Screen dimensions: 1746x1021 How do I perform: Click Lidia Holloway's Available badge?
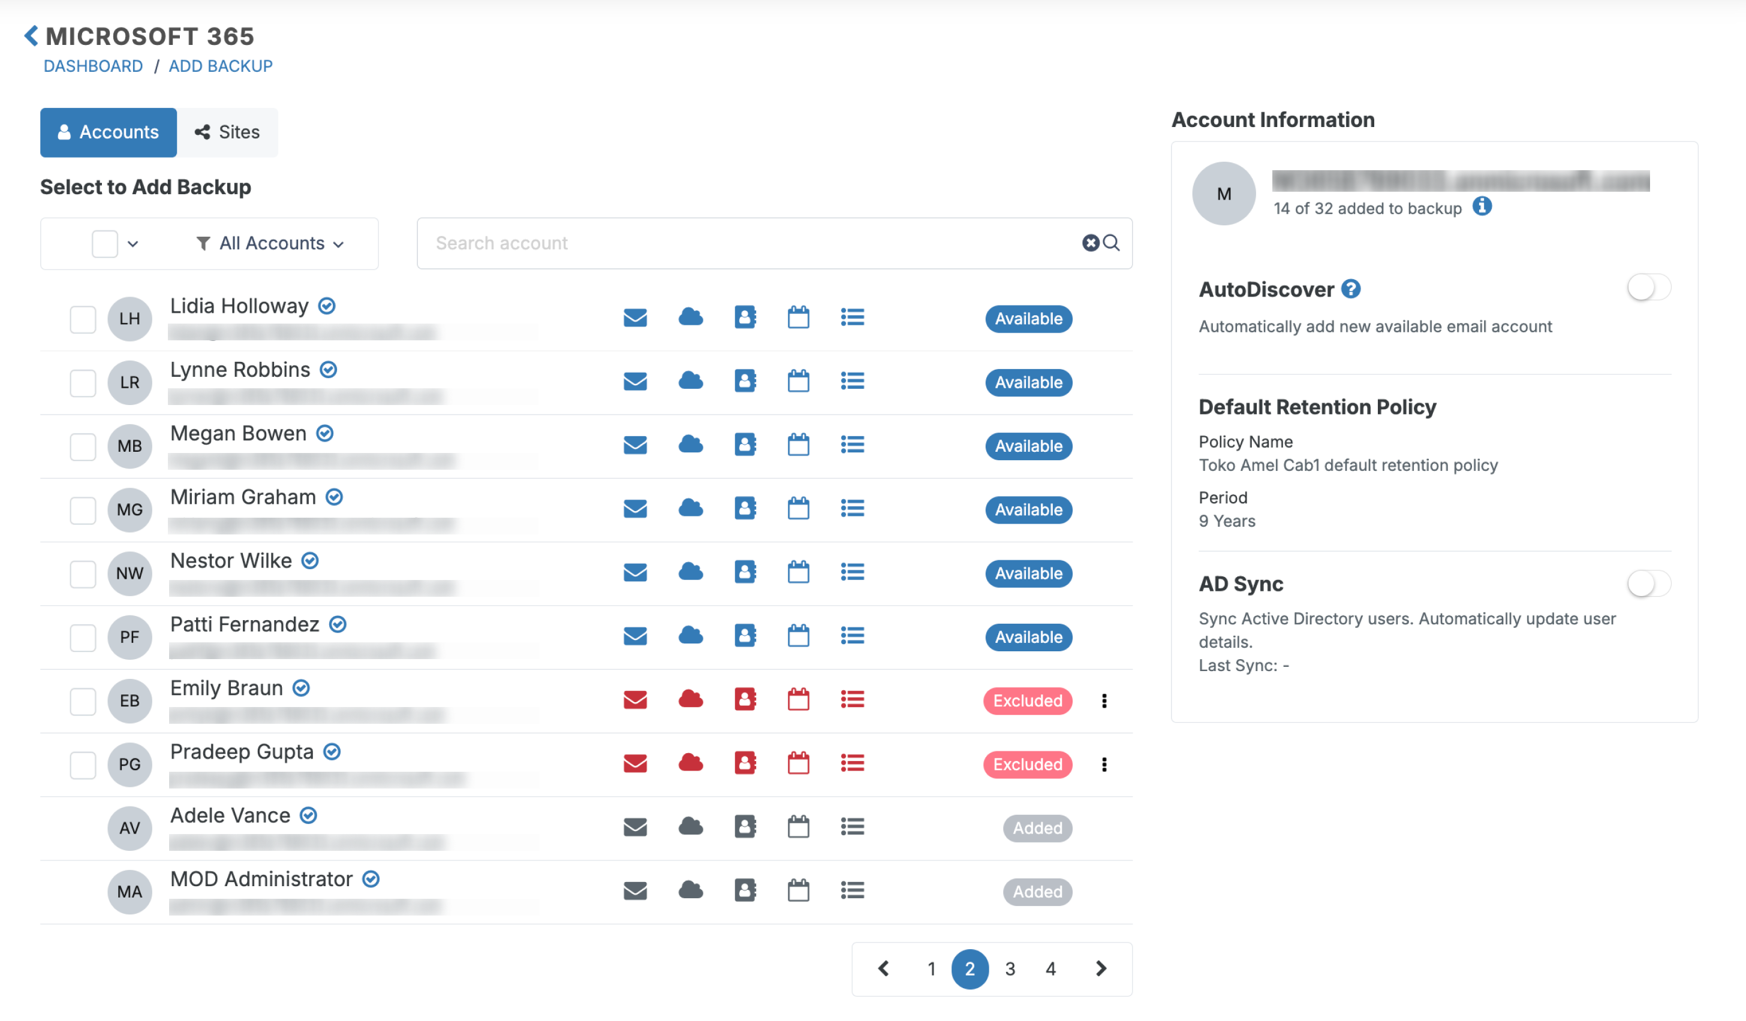tap(1029, 319)
